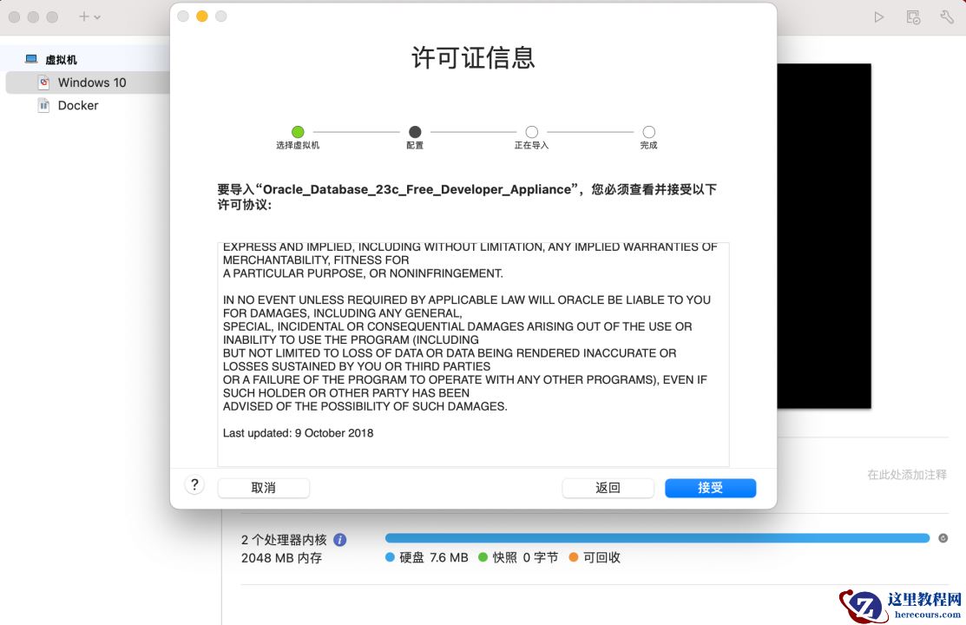Viewport: 966px width, 625px height.
Task: Click the black VM preview thumbnail
Action: point(825,236)
